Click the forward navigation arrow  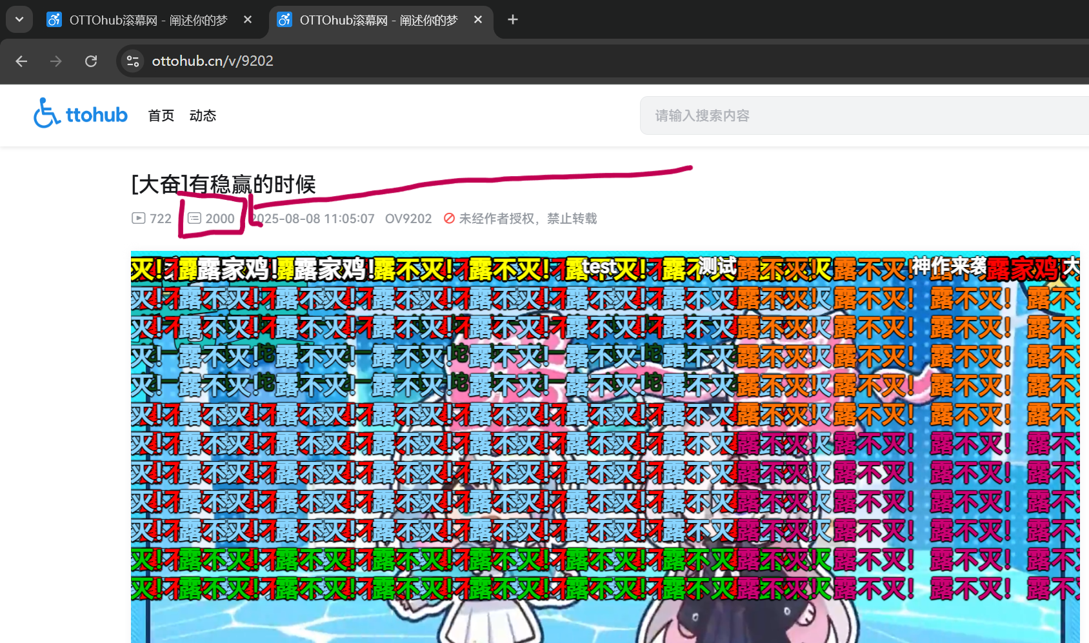(56, 61)
